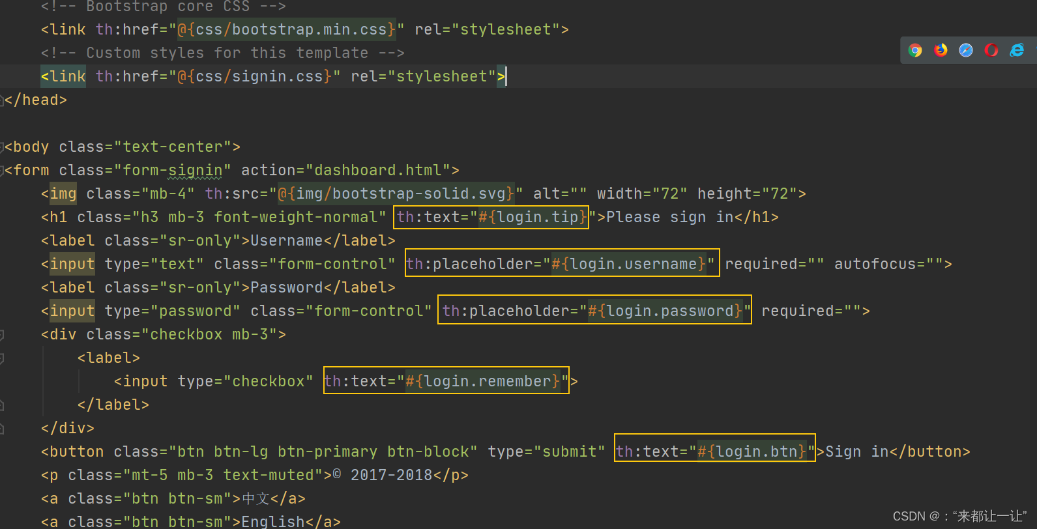Click the 'Please sign in' heading text
The height and width of the screenshot is (529, 1037).
click(x=670, y=218)
